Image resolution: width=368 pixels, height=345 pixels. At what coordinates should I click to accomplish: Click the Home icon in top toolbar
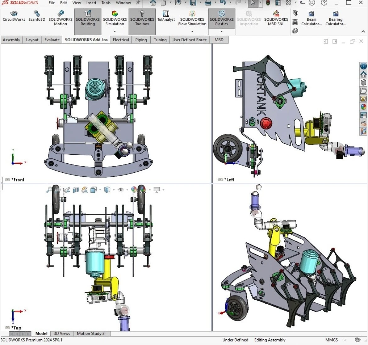(x=153, y=3)
